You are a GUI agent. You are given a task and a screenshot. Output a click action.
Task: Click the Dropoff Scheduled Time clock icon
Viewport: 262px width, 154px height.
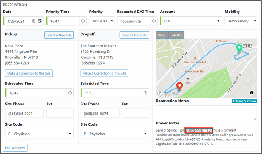click(146, 93)
